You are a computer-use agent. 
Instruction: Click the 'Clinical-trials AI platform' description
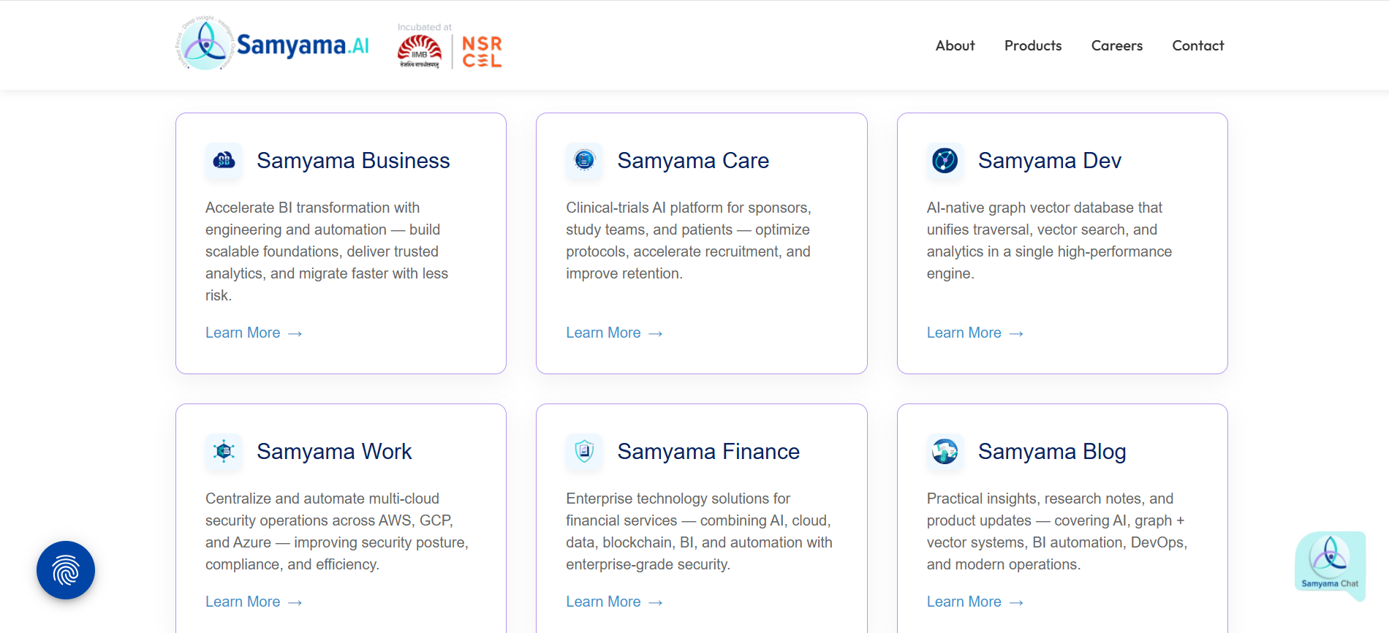[689, 240]
